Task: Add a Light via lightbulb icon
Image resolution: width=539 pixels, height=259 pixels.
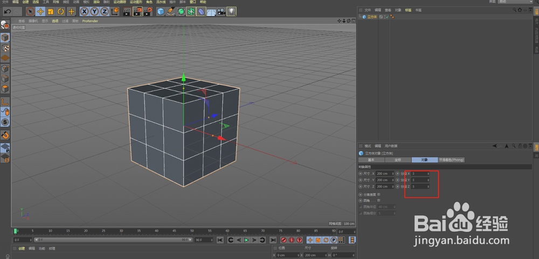Action: point(231,11)
